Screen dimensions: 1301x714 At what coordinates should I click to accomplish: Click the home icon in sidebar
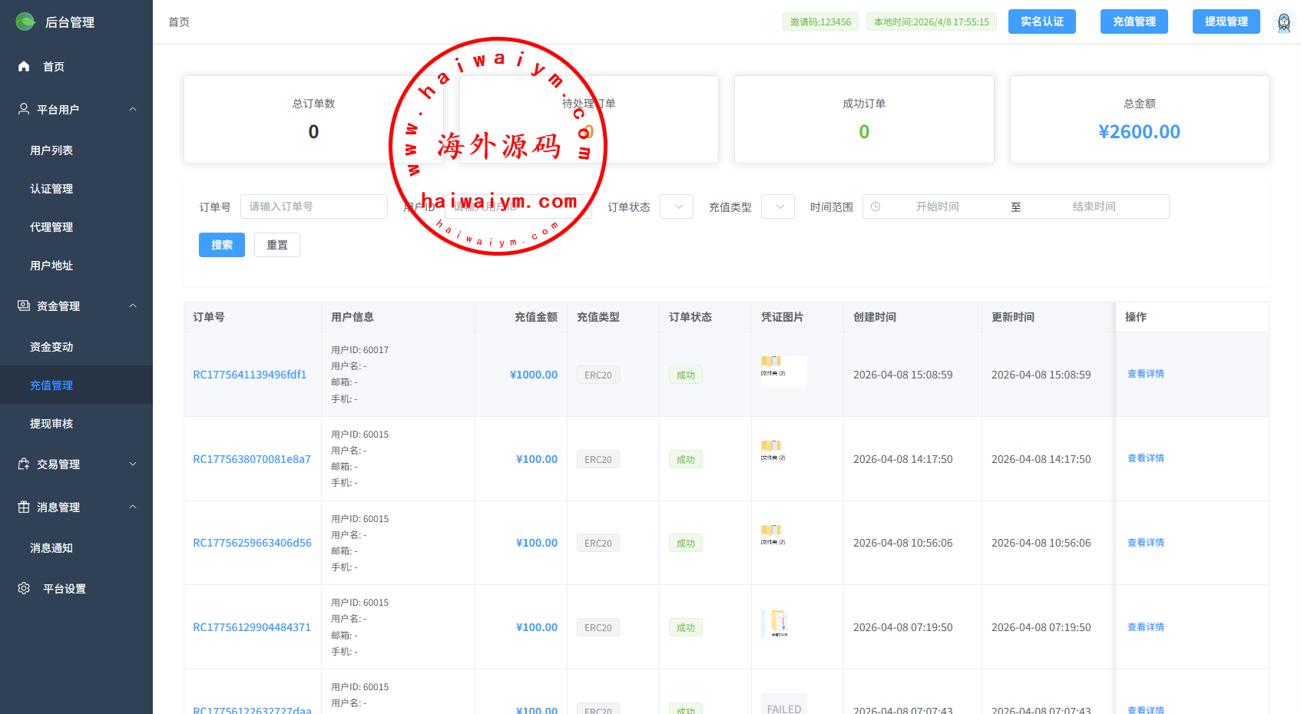[24, 67]
